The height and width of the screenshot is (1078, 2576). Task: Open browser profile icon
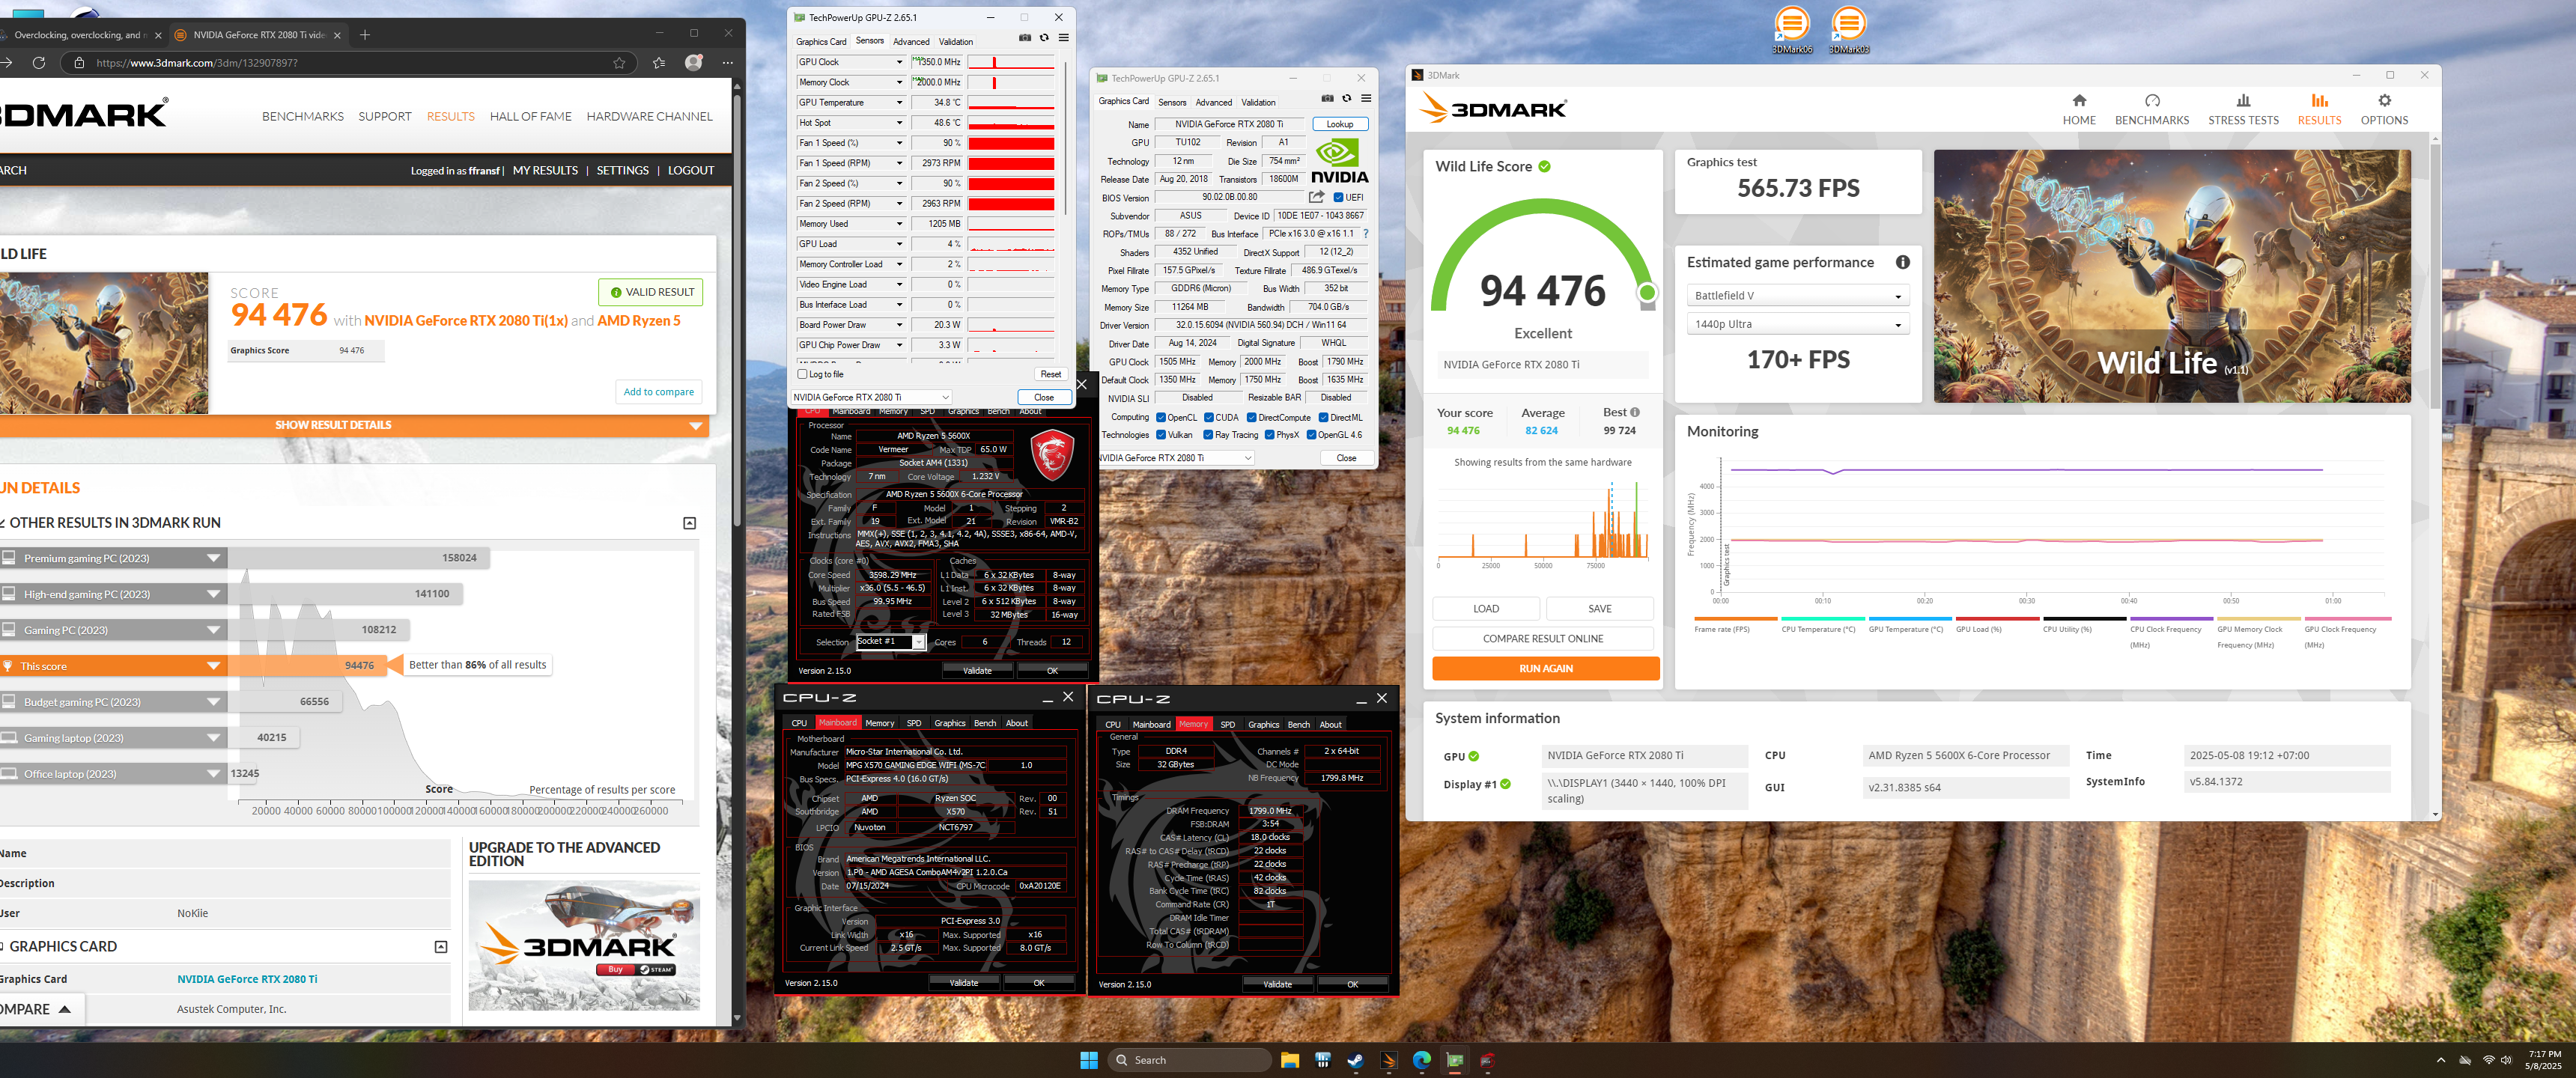click(693, 62)
